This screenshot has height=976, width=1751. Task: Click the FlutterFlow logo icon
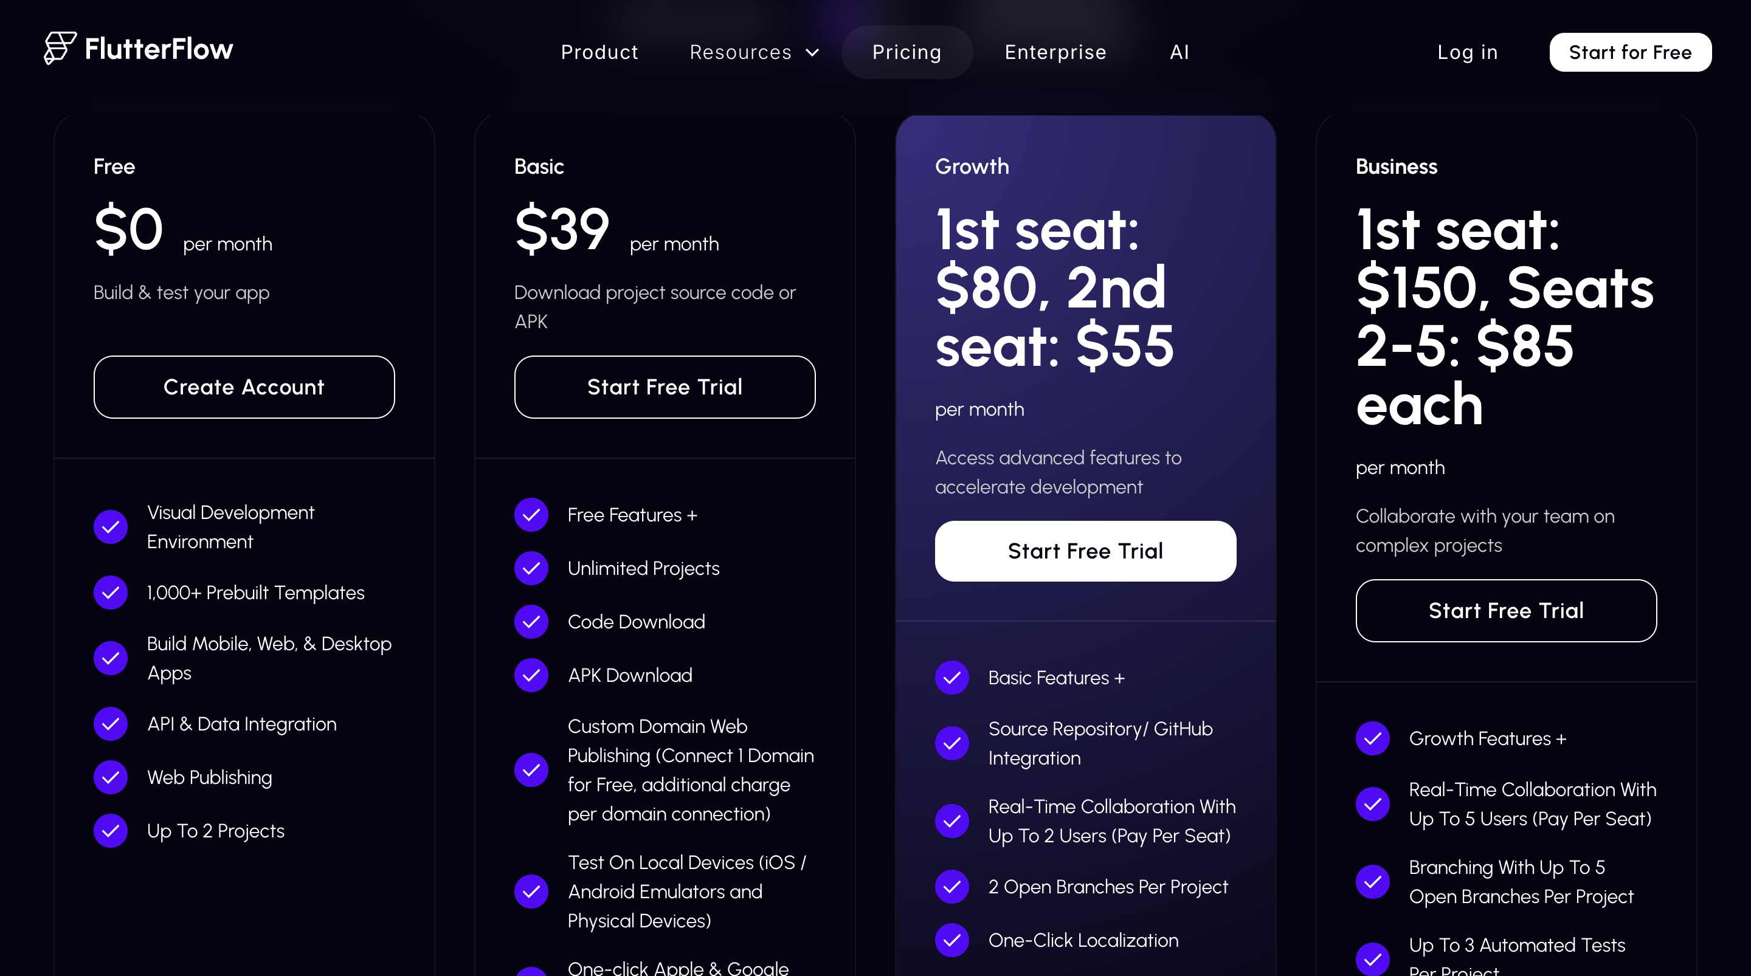(x=60, y=48)
